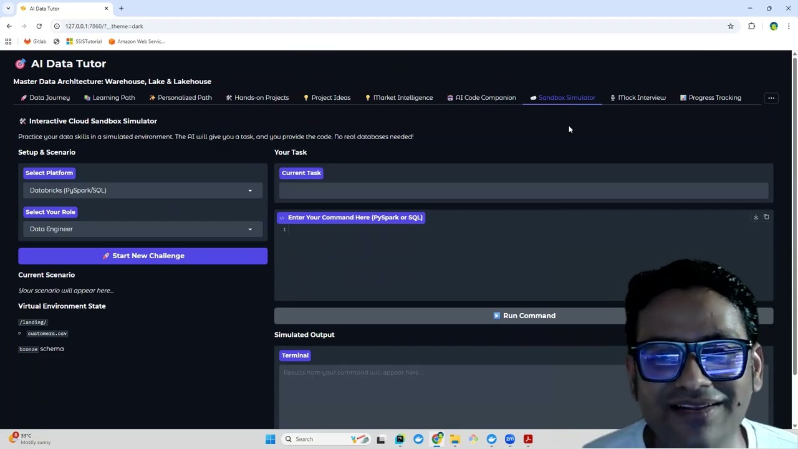Open the Progress Tracking tab
This screenshot has width=798, height=449.
(x=710, y=98)
